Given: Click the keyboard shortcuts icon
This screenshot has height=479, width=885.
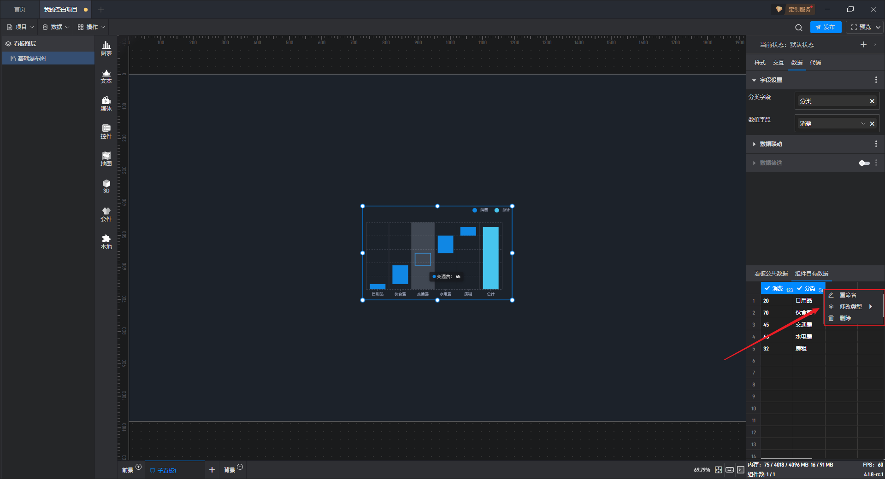Looking at the screenshot, I should pyautogui.click(x=730, y=470).
